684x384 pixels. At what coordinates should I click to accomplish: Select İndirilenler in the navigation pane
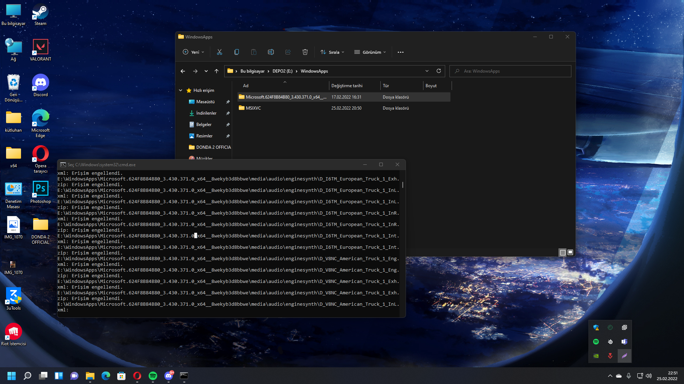[206, 113]
